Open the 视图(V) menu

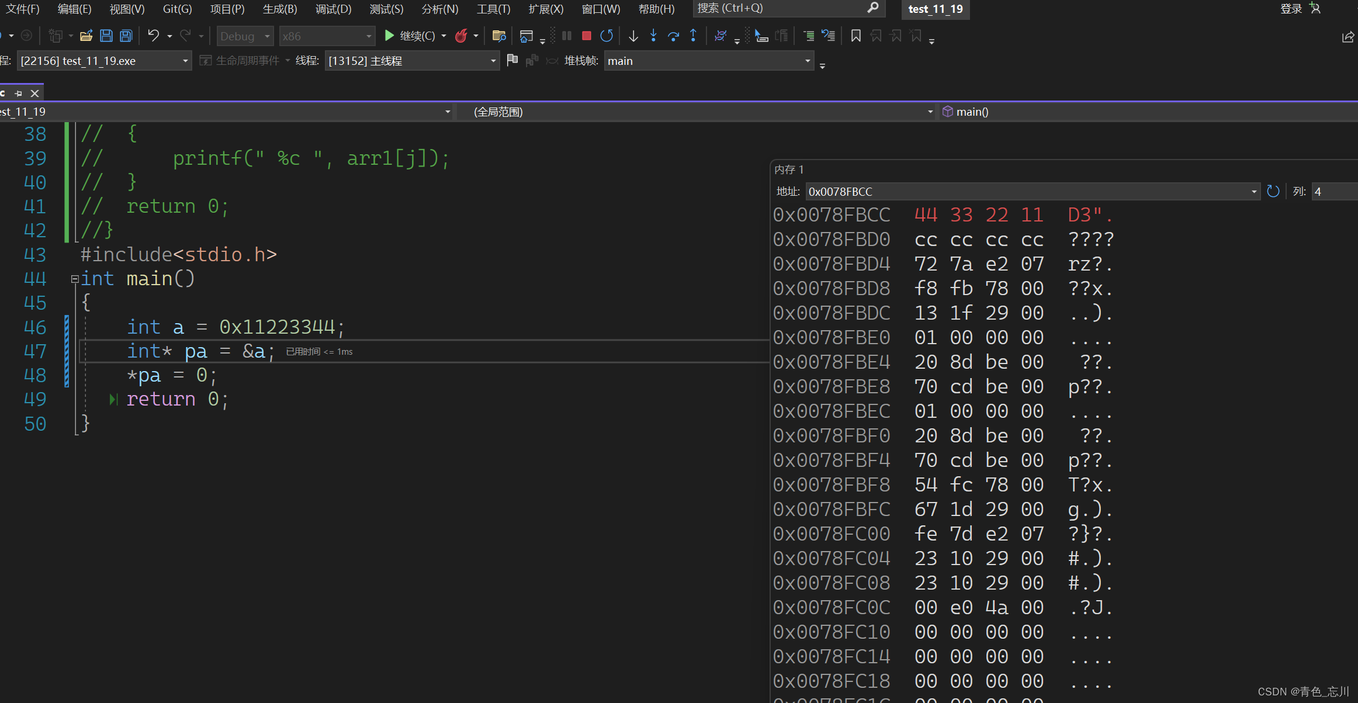pyautogui.click(x=127, y=9)
